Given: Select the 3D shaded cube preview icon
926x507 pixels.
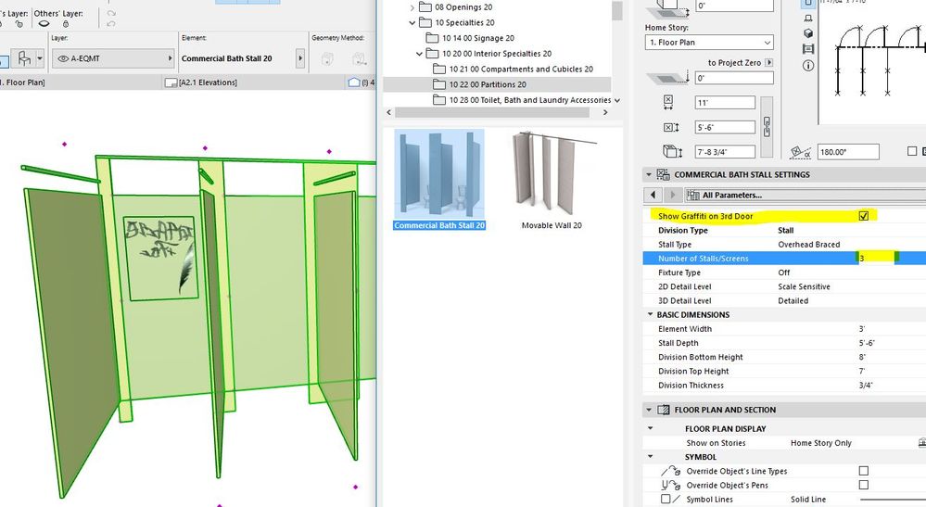Looking at the screenshot, I should 808,33.
